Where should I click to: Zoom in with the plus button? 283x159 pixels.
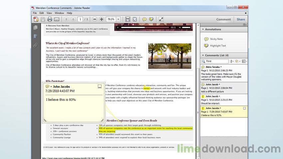pyautogui.click(x=102, y=19)
